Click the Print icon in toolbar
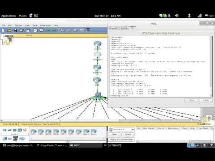Image resolution: width=215 pixels, height=161 pixels. 21,30
